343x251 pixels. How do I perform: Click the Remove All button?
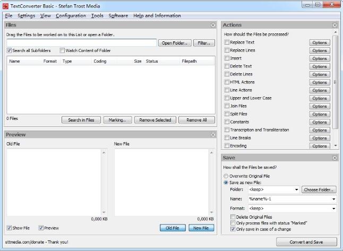point(196,120)
